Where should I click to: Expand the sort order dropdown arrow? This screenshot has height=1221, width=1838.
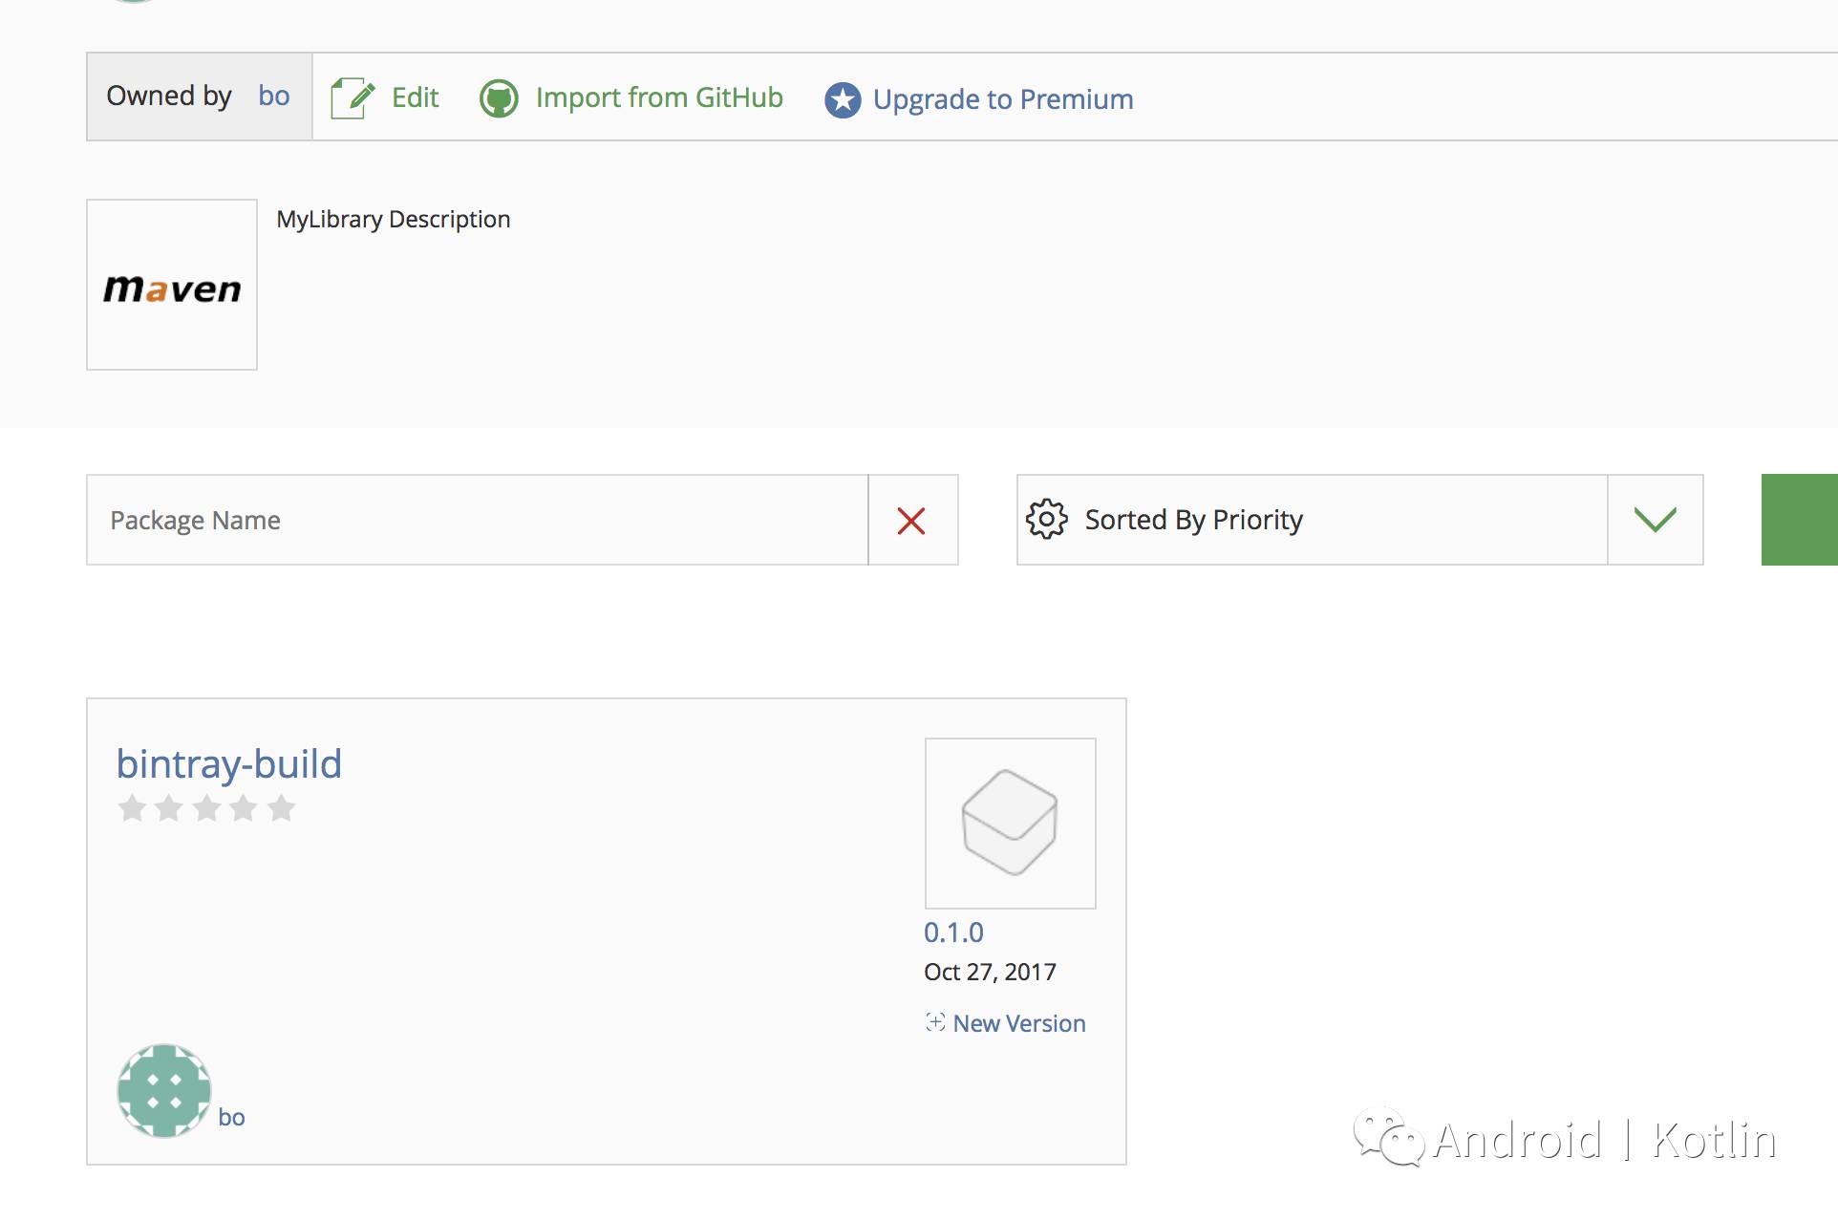click(1655, 520)
